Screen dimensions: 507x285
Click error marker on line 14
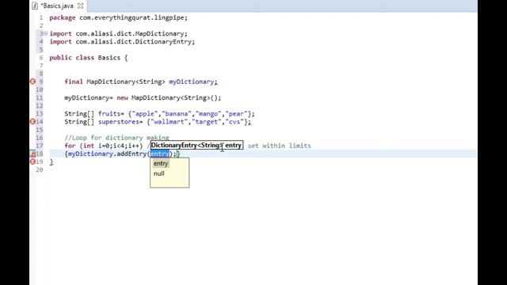pyautogui.click(x=32, y=122)
